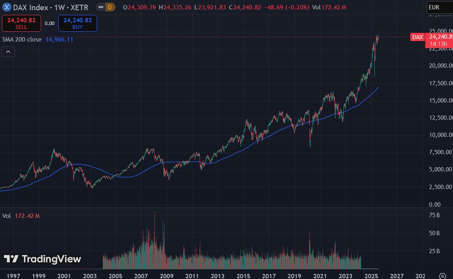Click the 1997 label on time axis
This screenshot has height=279, width=453.
click(13, 276)
